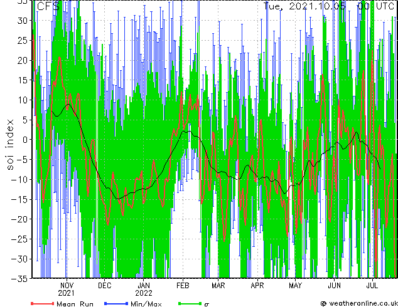Screen dimensions: 398x307
Task: Click the y-axis value -35
Action: (19, 279)
